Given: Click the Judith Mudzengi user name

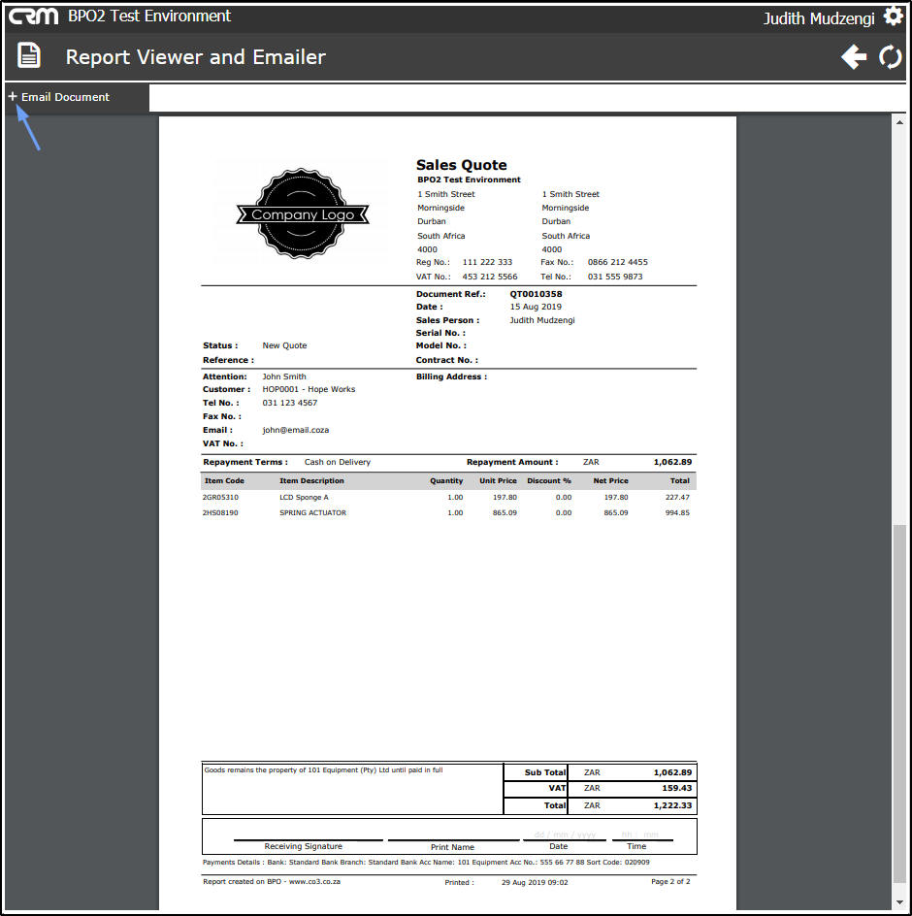Looking at the screenshot, I should [x=819, y=18].
